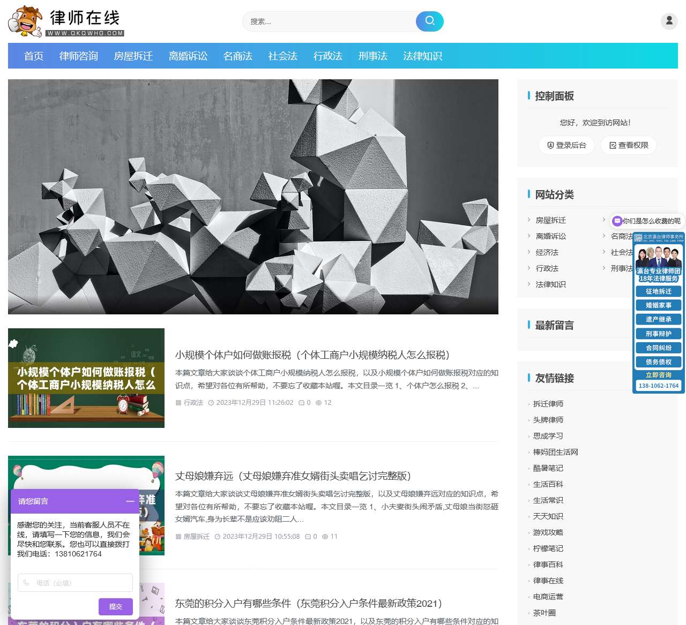
Task: Open friend link 生活常识
Action: (x=548, y=500)
